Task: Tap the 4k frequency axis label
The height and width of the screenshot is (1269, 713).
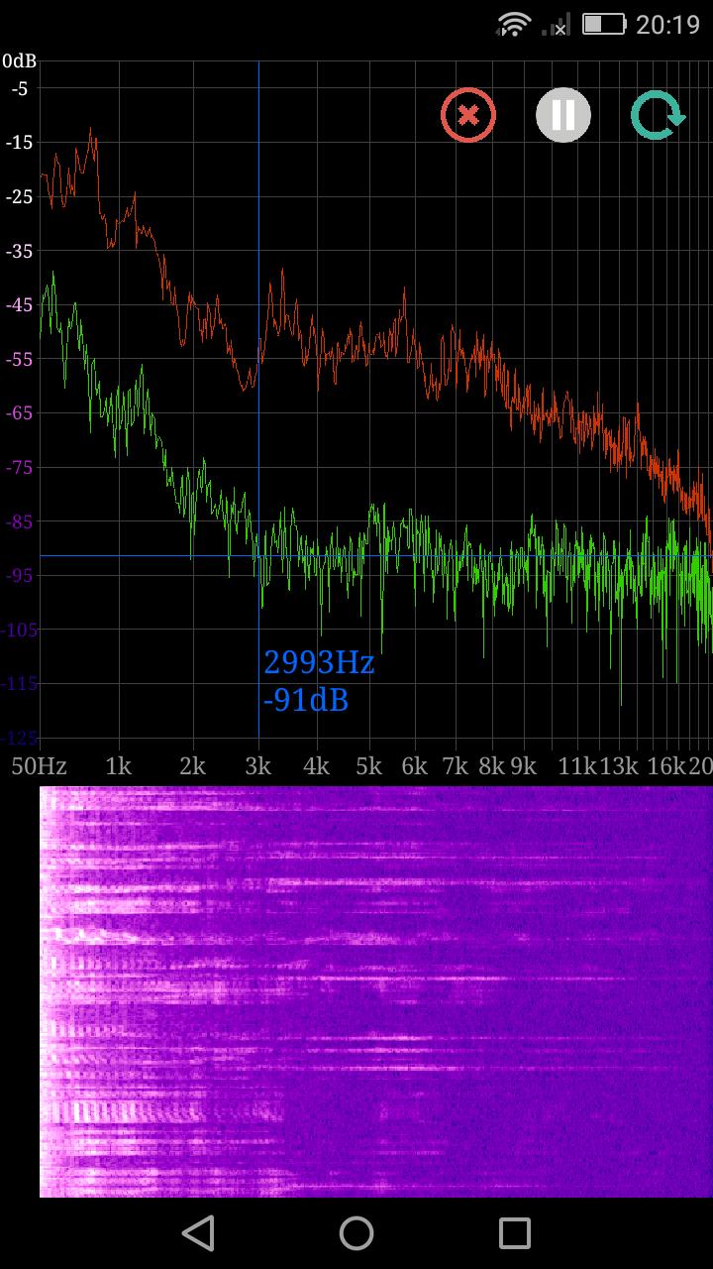Action: tap(317, 765)
